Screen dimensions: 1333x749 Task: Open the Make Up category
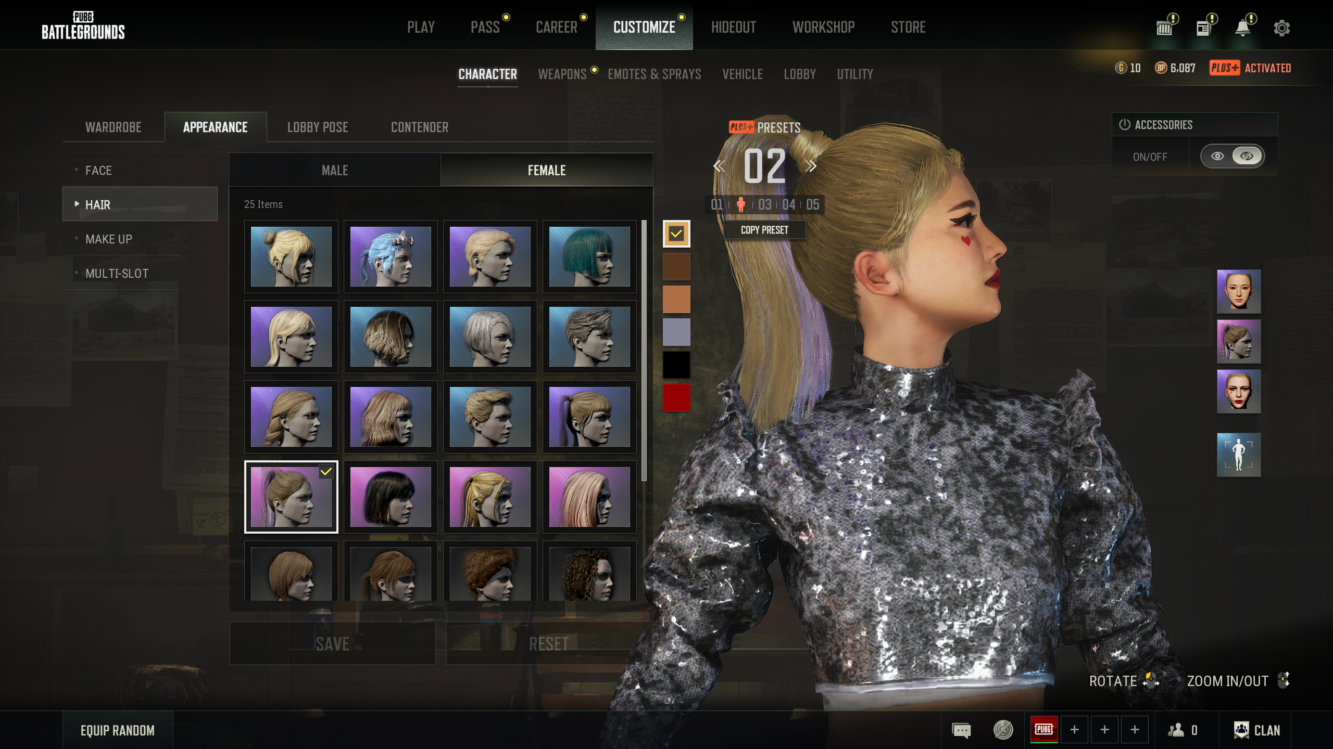[140, 239]
